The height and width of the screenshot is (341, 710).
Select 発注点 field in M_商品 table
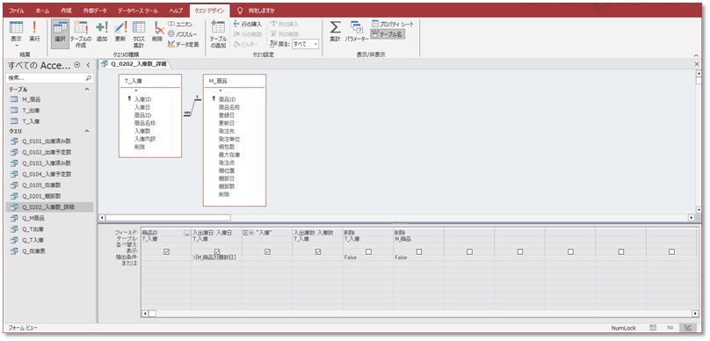click(227, 163)
